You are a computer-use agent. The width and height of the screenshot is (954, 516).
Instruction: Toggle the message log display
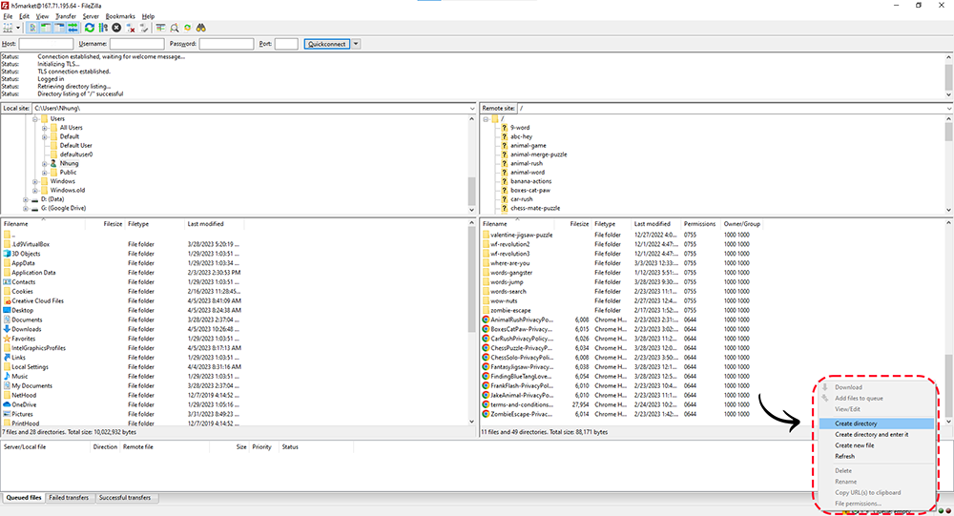pos(32,28)
